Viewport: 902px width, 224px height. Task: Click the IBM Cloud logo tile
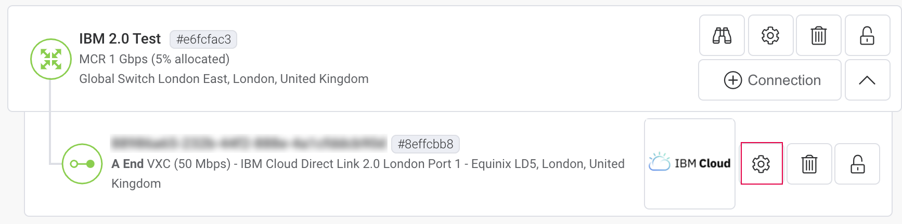[689, 164]
